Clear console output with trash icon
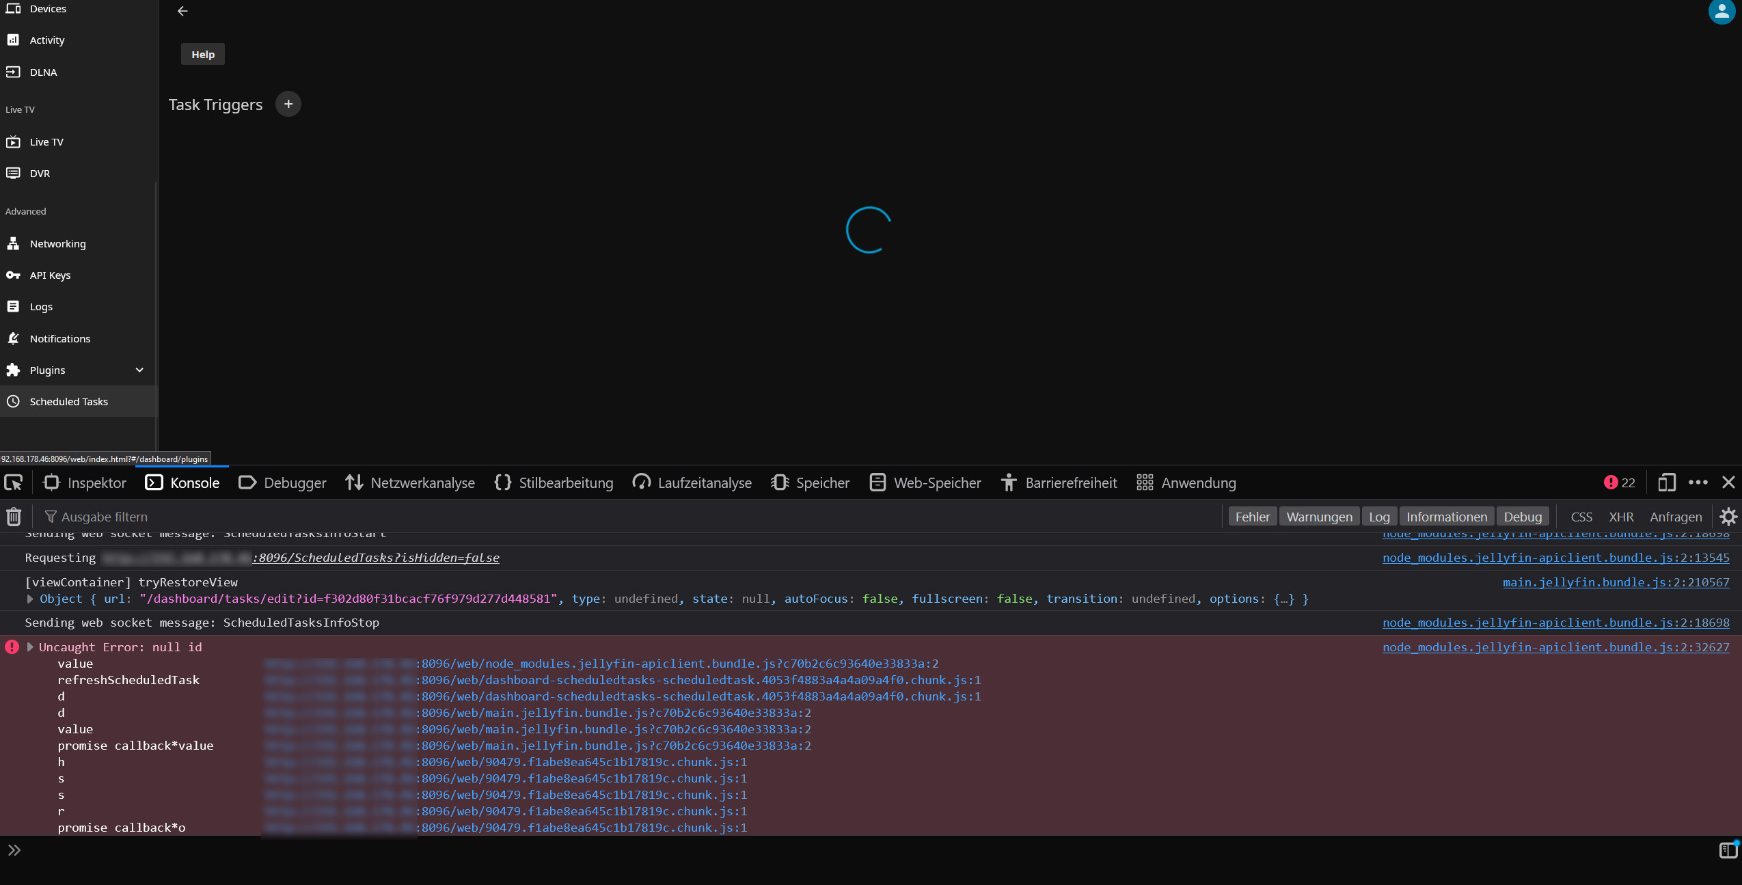 pyautogui.click(x=14, y=517)
